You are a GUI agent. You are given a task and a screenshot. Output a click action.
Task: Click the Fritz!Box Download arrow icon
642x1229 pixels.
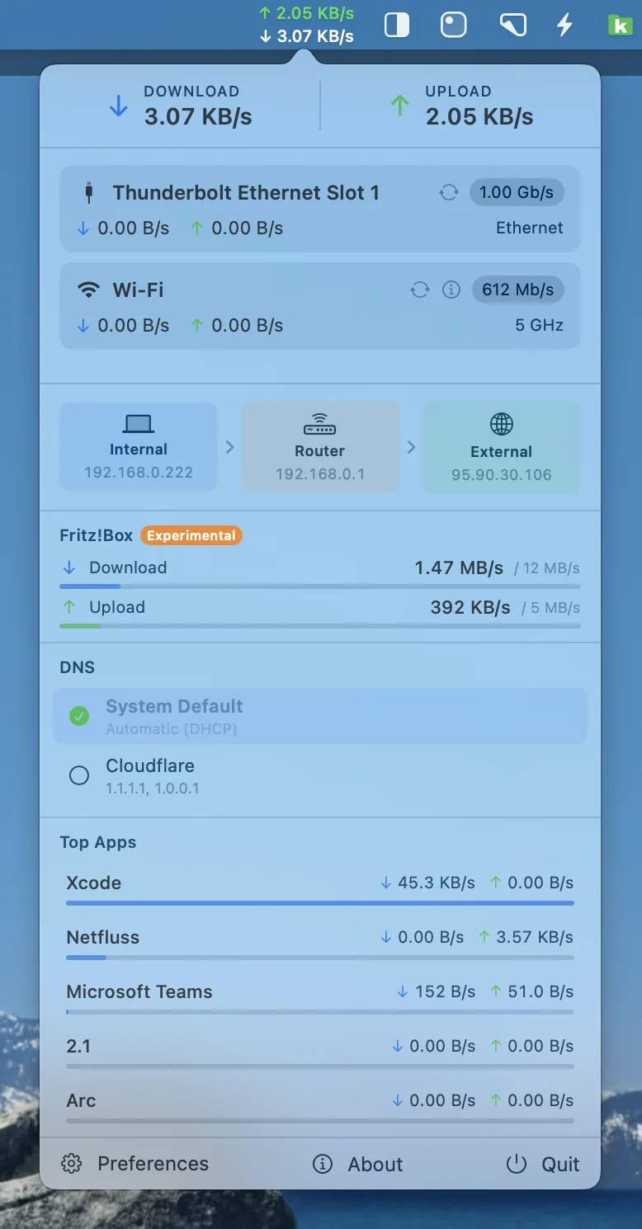(69, 567)
